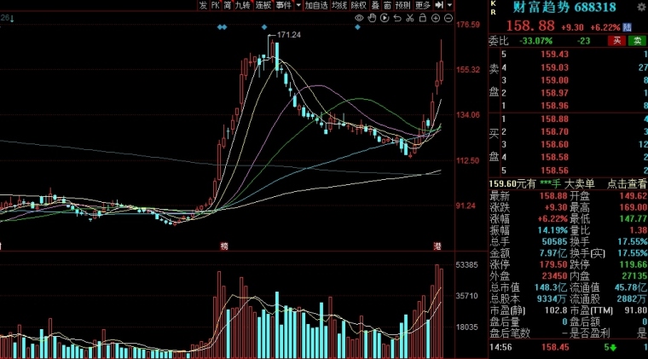The image size is (648, 359).
Task: Toggle the 均线 moving average option
Action: tap(339, 5)
